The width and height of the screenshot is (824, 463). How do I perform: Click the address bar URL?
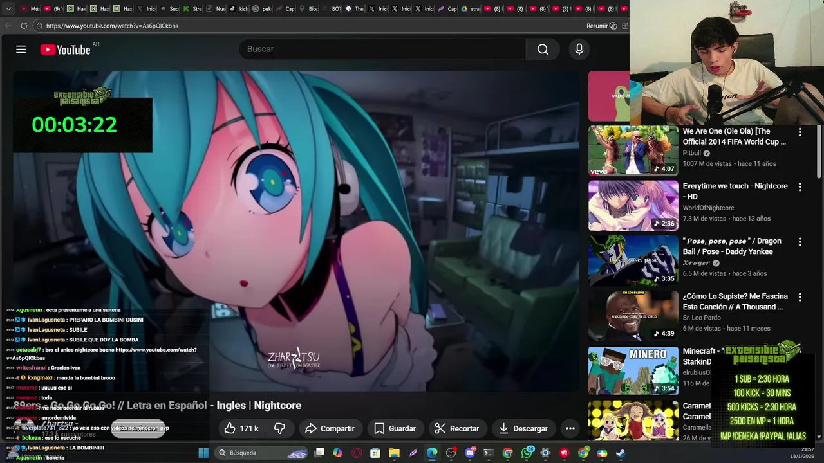tap(112, 26)
